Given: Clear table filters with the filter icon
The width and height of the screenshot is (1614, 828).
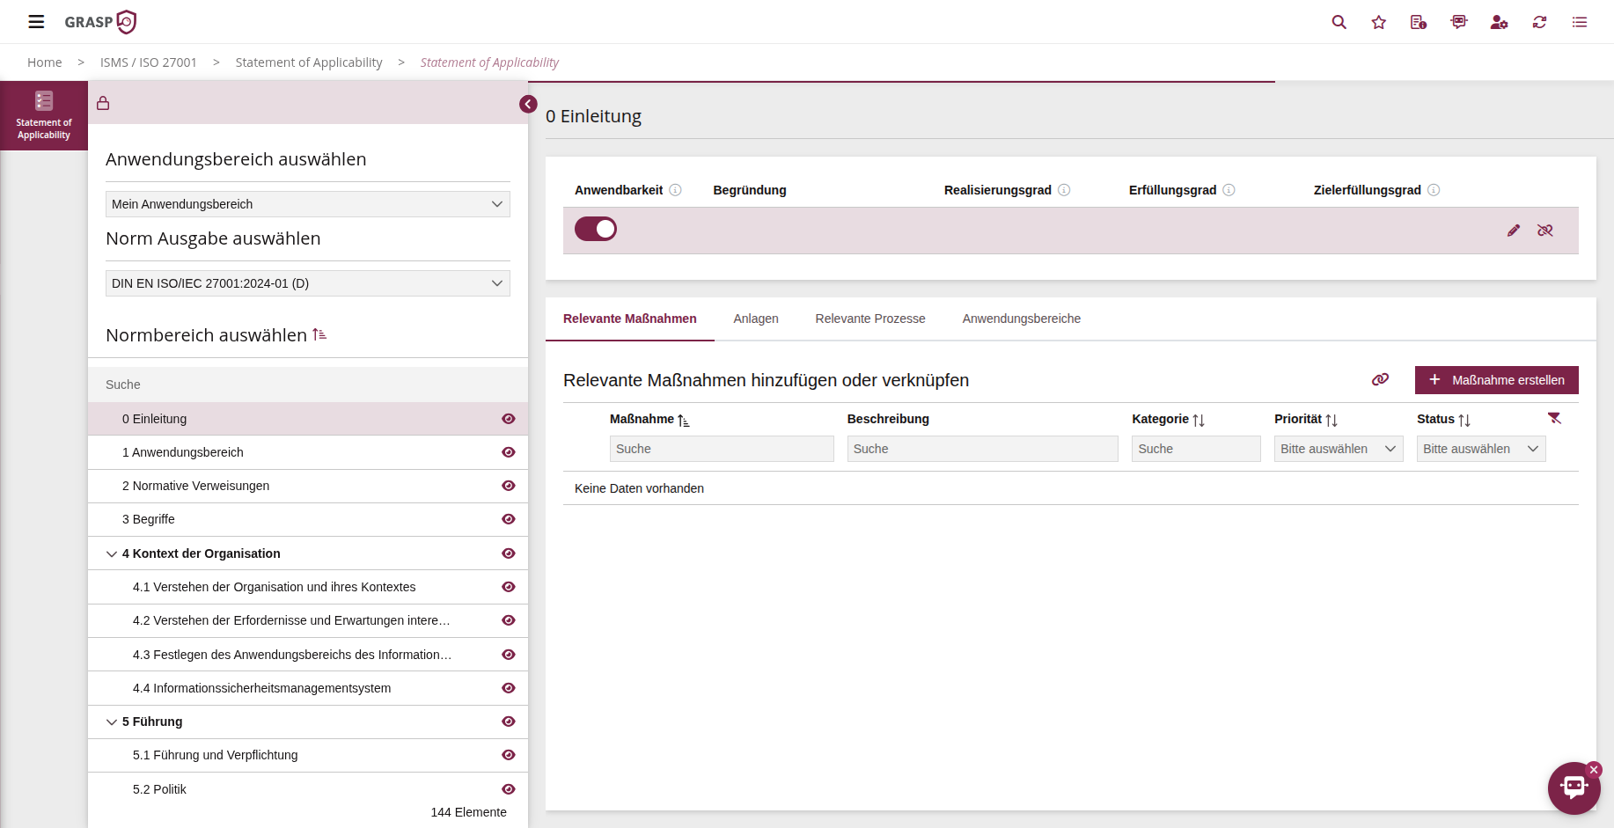Looking at the screenshot, I should [1554, 419].
